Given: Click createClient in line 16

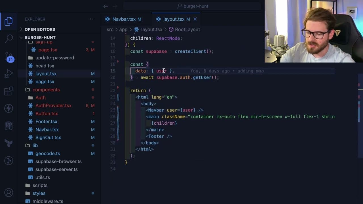Looking at the screenshot, I should click(190, 51).
